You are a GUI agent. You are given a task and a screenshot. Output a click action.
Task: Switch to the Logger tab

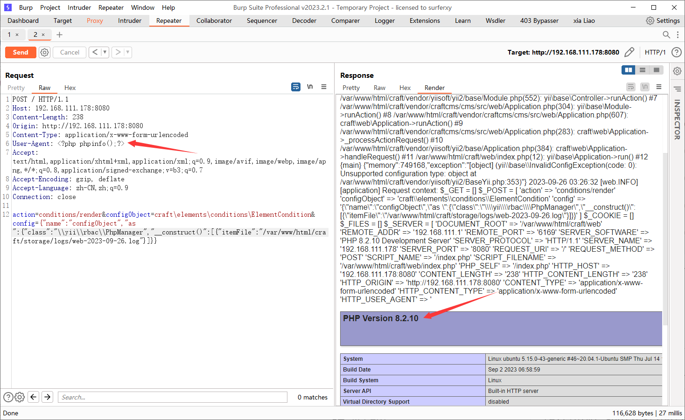[384, 21]
